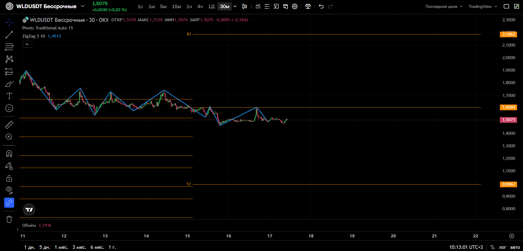Open the Fibonacci/horizontal lines tool group
523x251 pixels.
[x=9, y=47]
